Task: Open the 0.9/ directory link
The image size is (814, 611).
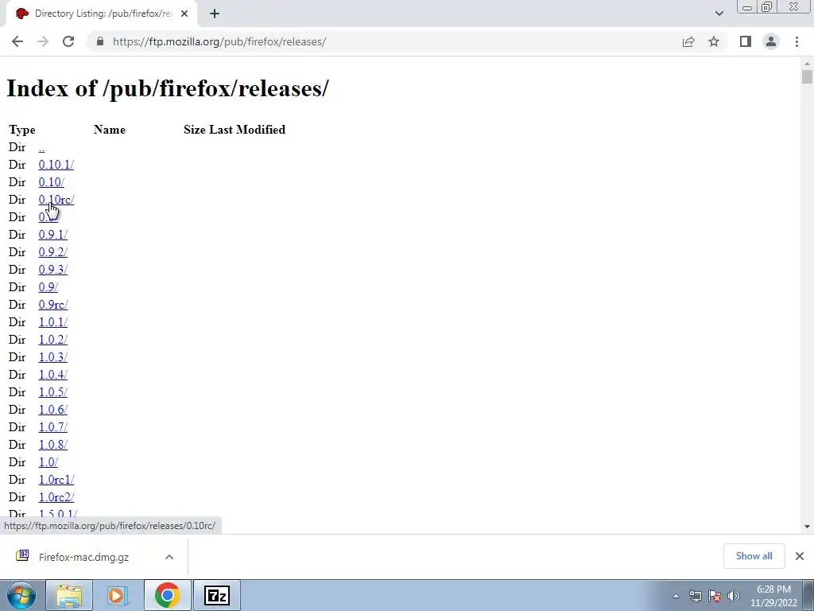Action: pyautogui.click(x=48, y=287)
